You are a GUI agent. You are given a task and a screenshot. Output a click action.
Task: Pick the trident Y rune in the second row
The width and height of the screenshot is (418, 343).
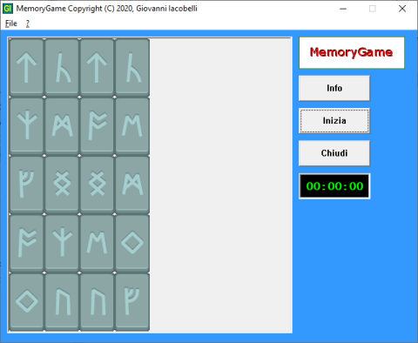[x=26, y=126]
